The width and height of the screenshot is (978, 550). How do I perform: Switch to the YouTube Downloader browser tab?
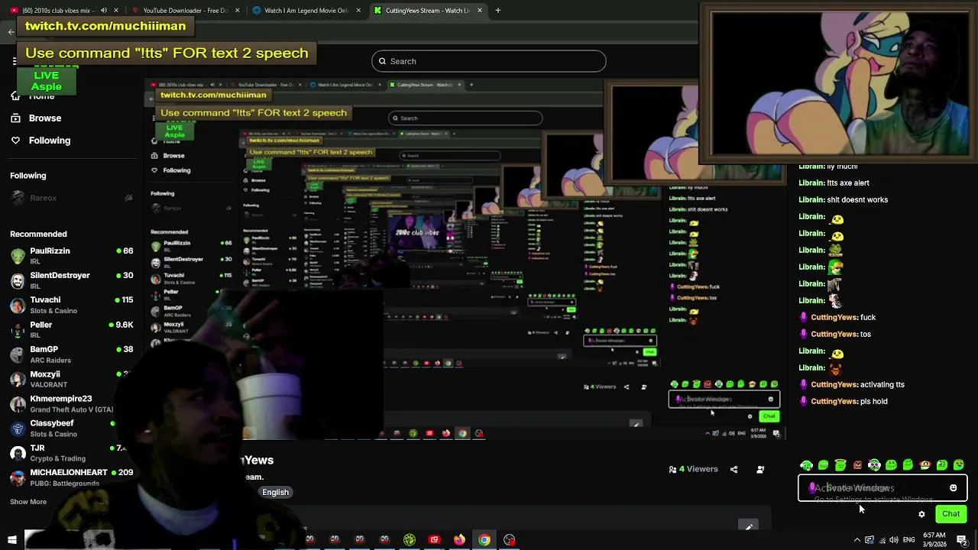point(186,11)
